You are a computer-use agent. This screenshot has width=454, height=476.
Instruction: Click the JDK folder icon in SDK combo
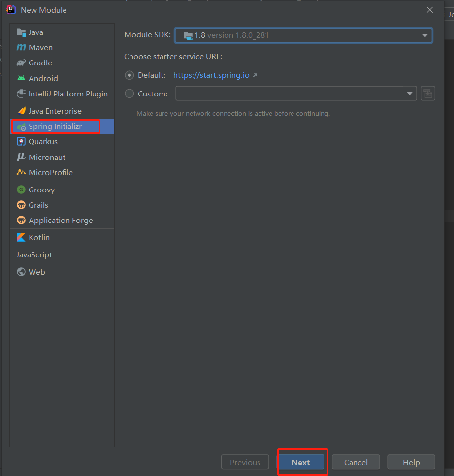[x=188, y=35]
